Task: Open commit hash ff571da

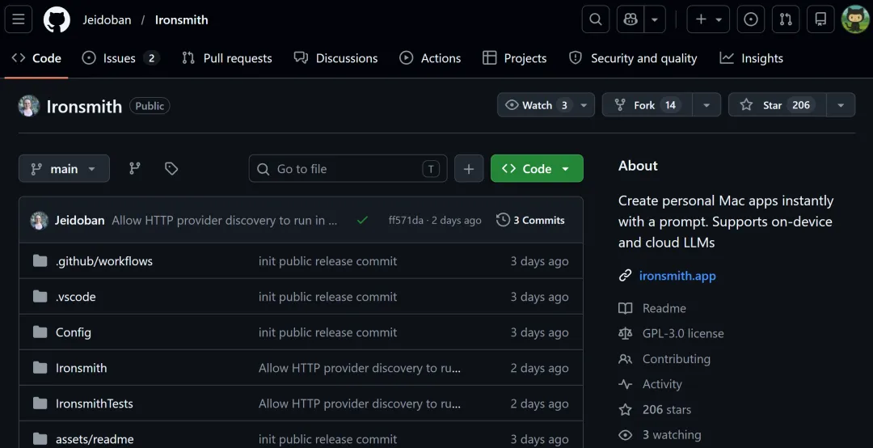Action: coord(406,220)
